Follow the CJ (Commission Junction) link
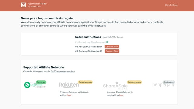Viewport: 194px width, 109px height. pos(63,71)
